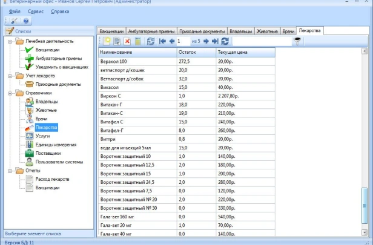Jump to the last page of records
Screen dimensions: 373x245
214,41
